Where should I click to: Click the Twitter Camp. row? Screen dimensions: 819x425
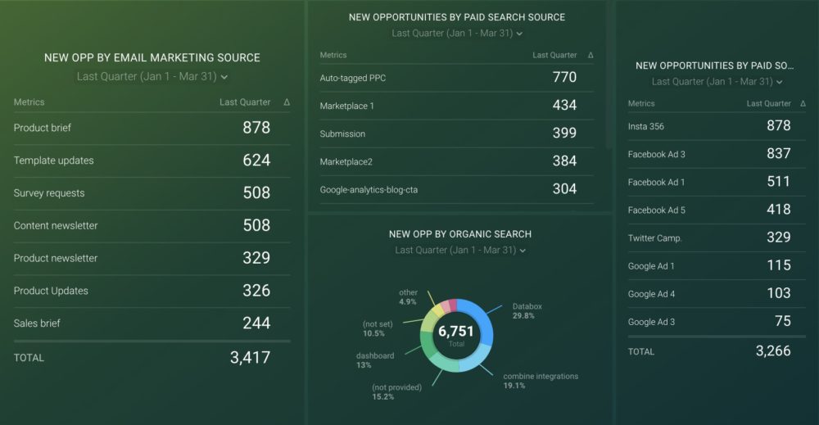[709, 237]
